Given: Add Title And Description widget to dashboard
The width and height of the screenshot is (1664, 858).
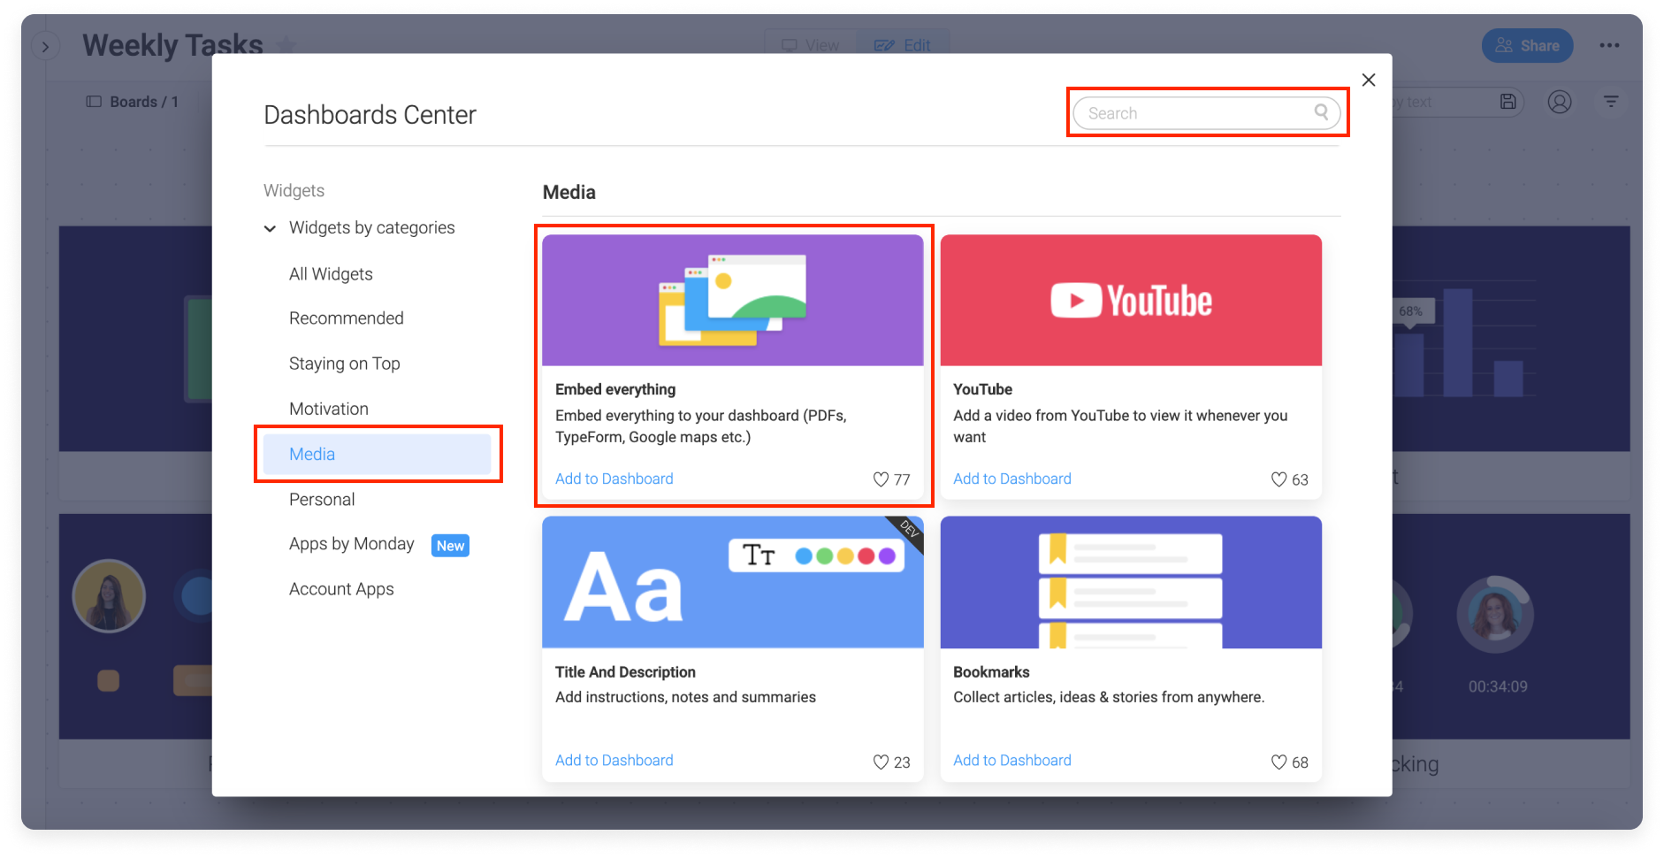Looking at the screenshot, I should tap(614, 760).
